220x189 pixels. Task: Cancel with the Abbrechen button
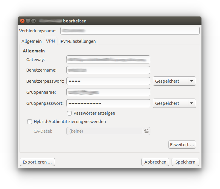click(155, 162)
